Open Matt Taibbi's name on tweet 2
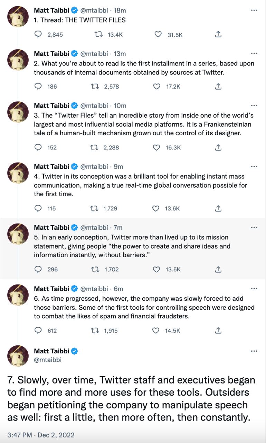 (51, 54)
